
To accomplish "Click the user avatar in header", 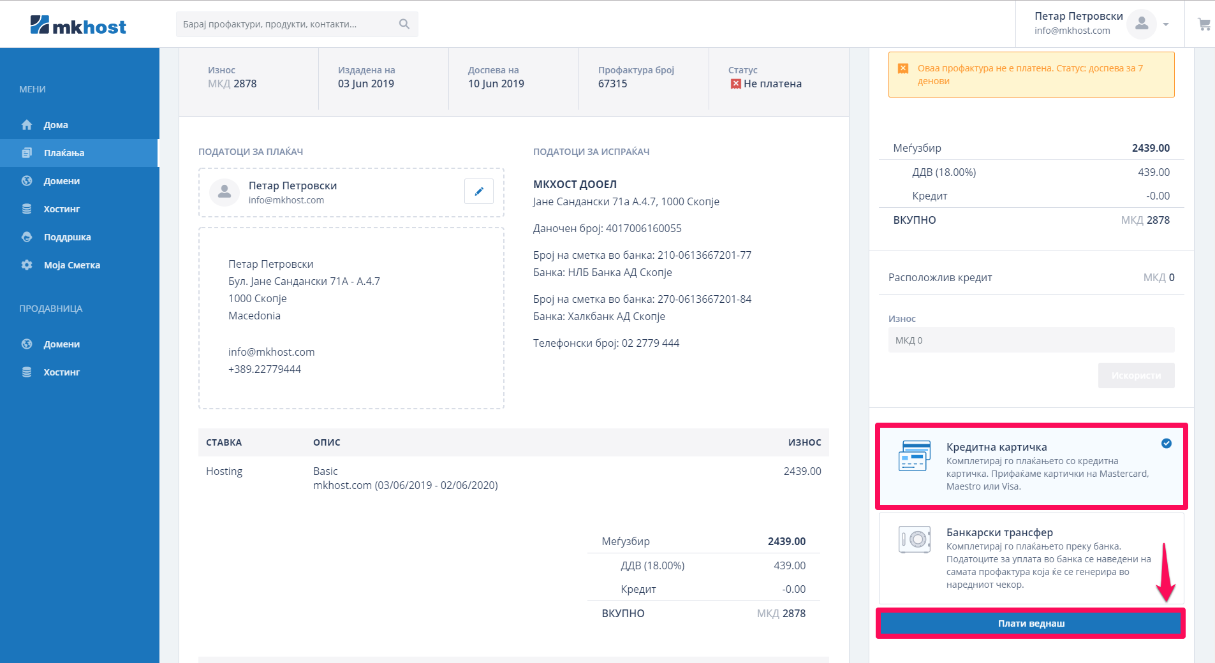I will [1141, 24].
